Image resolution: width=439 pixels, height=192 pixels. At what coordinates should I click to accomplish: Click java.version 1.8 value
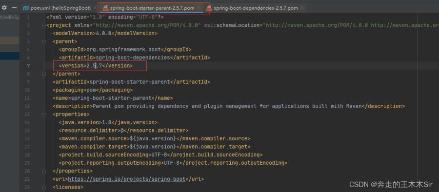click(107, 122)
